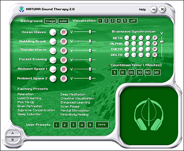The image size is (184, 151).
Task: Load the Sleep Induction preset
Action: (x=29, y=114)
